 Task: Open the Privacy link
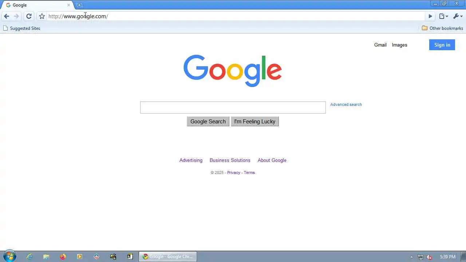(x=234, y=172)
